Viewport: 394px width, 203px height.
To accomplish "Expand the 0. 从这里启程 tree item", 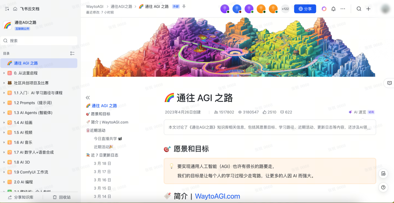I will 4,73.
